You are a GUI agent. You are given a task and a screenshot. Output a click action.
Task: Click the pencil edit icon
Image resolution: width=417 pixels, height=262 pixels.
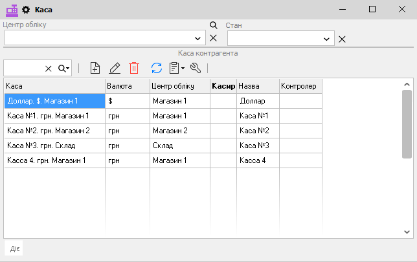click(x=115, y=68)
